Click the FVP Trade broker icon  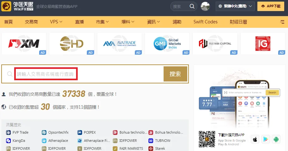(x=9, y=132)
